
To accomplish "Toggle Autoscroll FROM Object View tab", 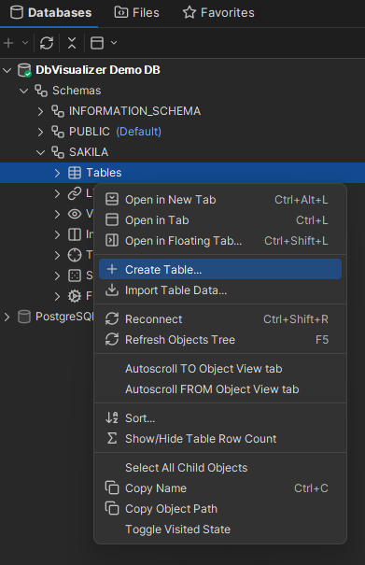I will (x=220, y=389).
